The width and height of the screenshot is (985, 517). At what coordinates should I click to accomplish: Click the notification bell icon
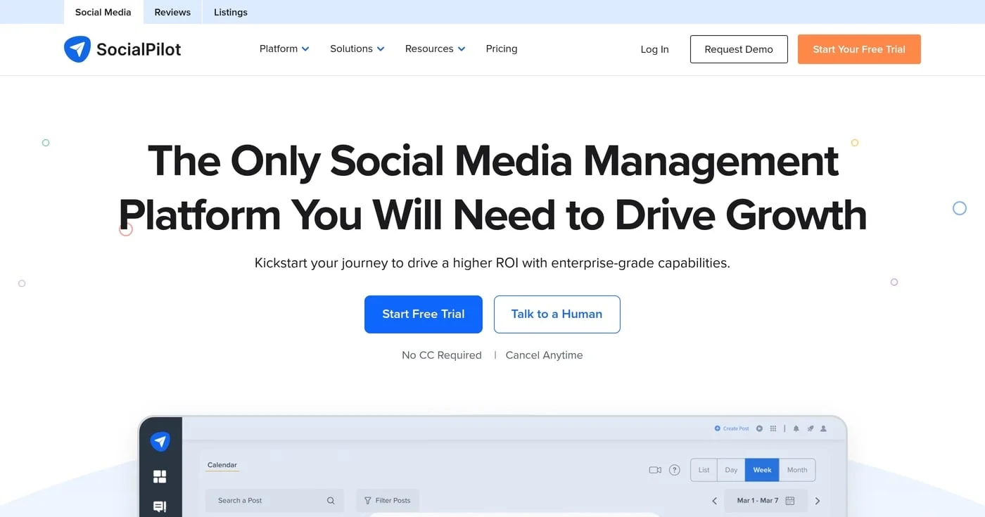(796, 428)
